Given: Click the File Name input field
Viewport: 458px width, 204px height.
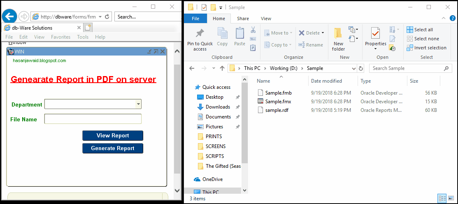Looking at the screenshot, I should click(93, 119).
